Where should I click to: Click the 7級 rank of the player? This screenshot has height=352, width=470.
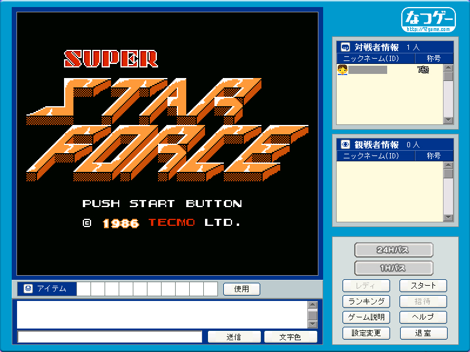pyautogui.click(x=423, y=70)
